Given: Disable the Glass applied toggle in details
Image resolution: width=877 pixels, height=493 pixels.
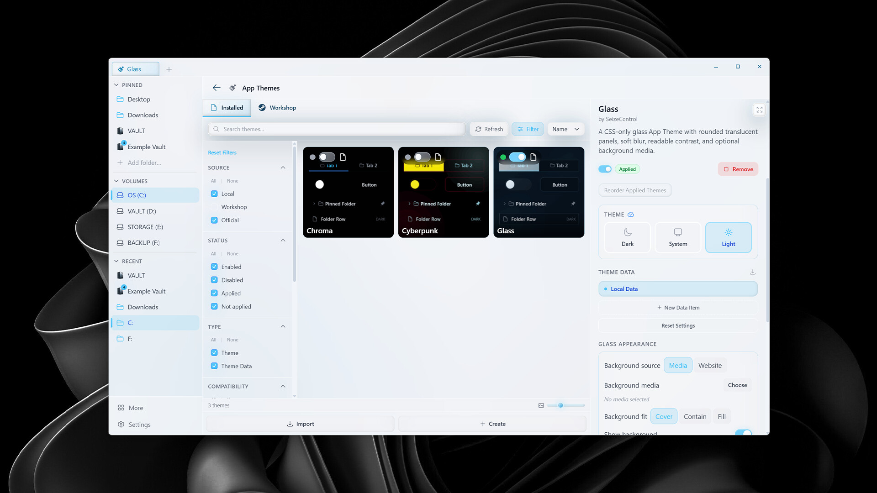Looking at the screenshot, I should click(605, 169).
